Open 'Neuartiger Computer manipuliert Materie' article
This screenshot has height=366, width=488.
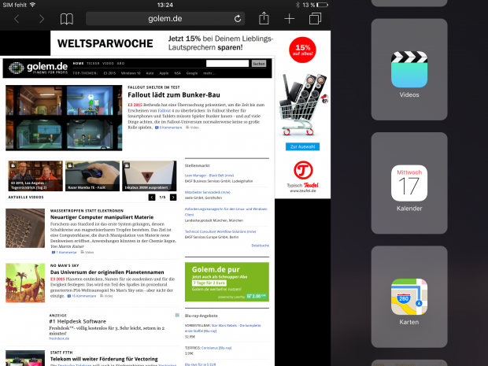coord(102,217)
